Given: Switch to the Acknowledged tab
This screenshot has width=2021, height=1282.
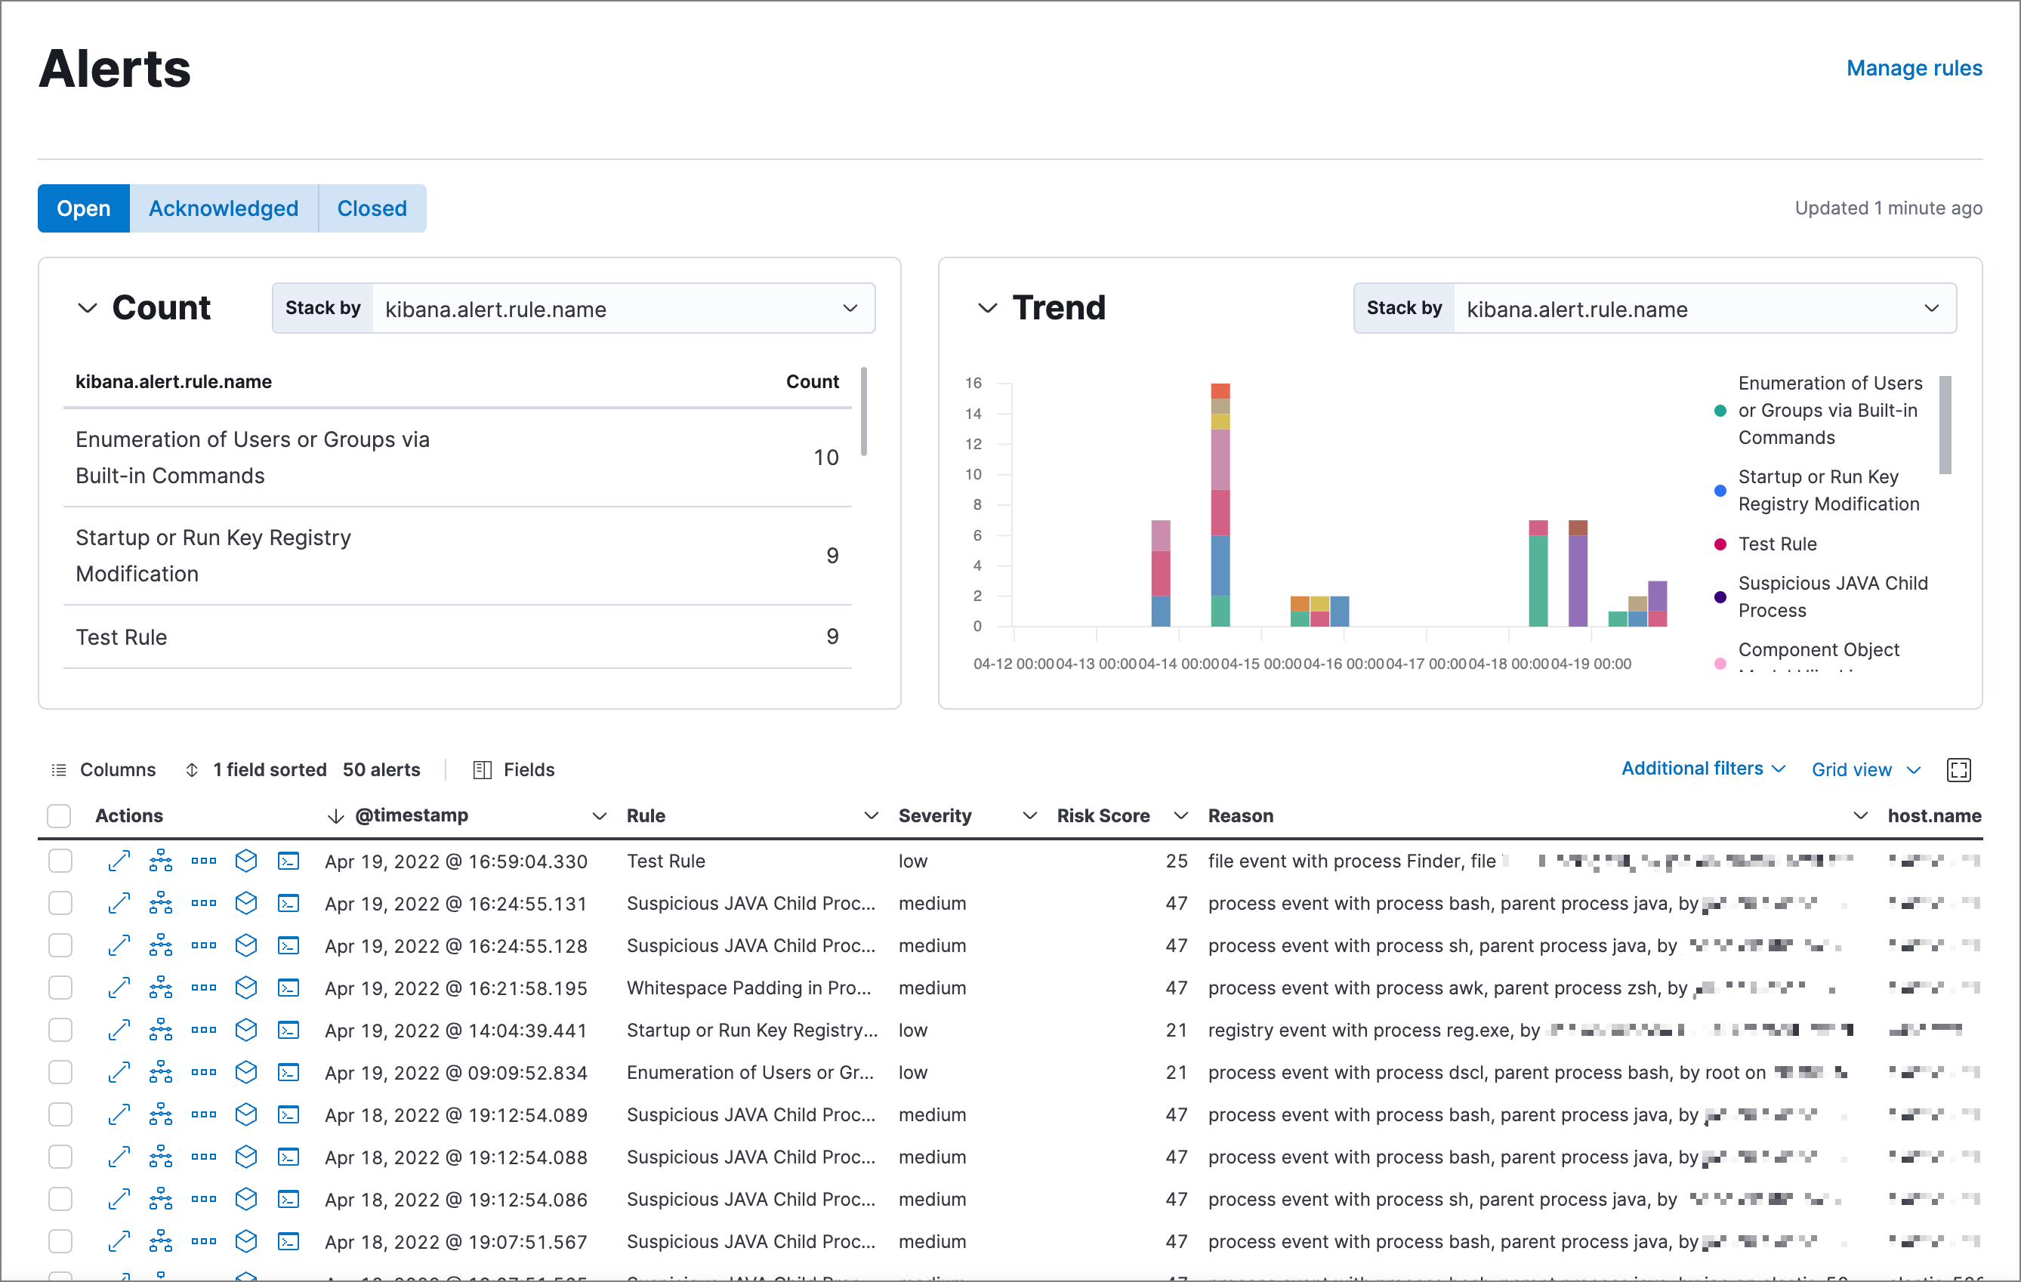Looking at the screenshot, I should [223, 209].
